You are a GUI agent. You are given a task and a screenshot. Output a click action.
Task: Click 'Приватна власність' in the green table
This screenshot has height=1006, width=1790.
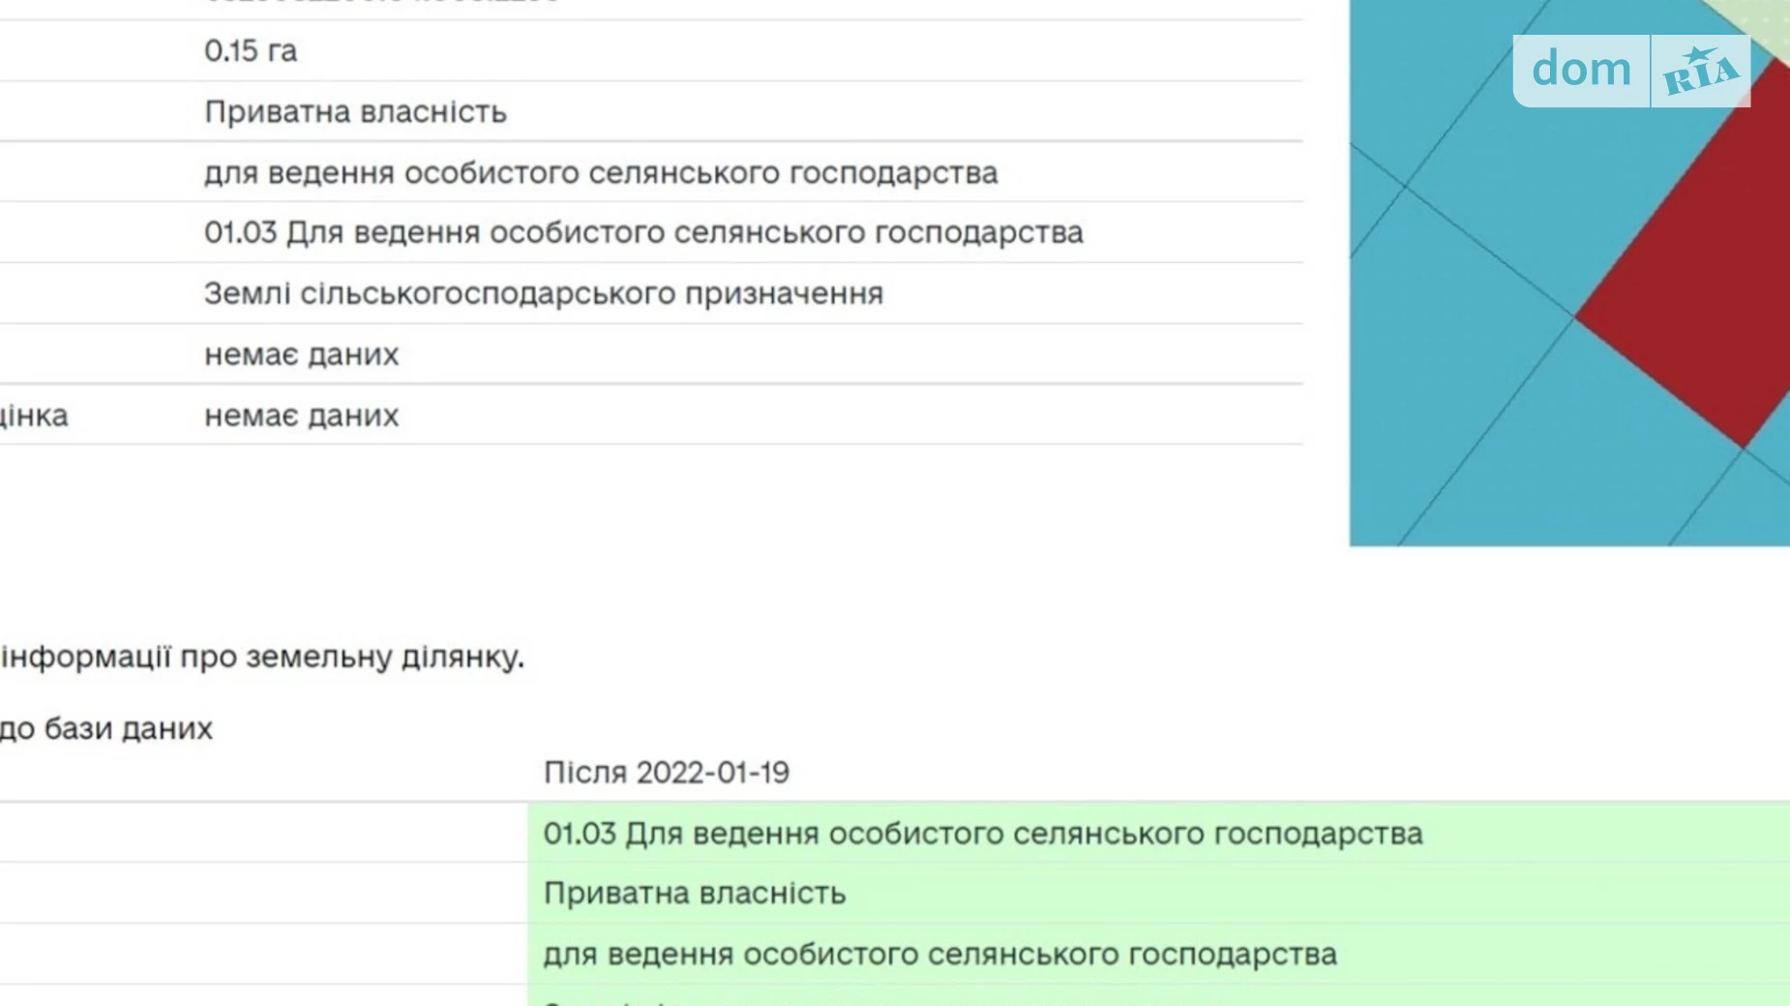695,894
